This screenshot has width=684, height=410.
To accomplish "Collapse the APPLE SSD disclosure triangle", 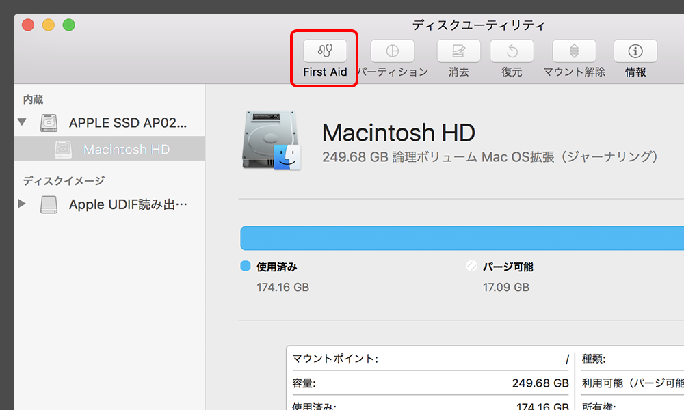I will click(x=22, y=122).
